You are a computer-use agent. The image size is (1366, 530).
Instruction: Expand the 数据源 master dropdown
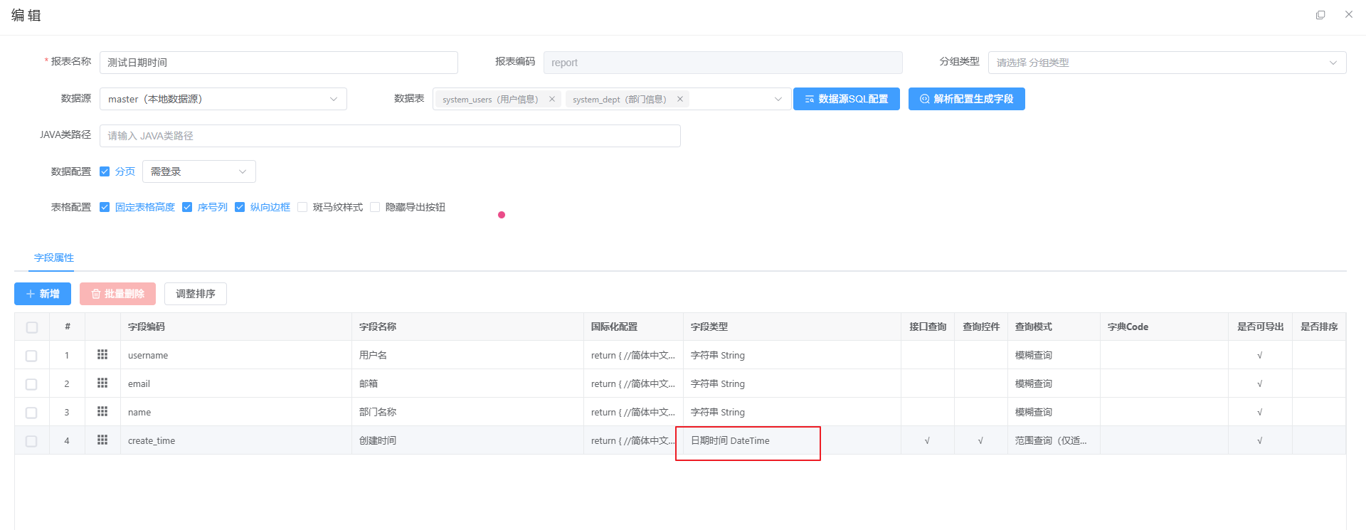(x=223, y=99)
